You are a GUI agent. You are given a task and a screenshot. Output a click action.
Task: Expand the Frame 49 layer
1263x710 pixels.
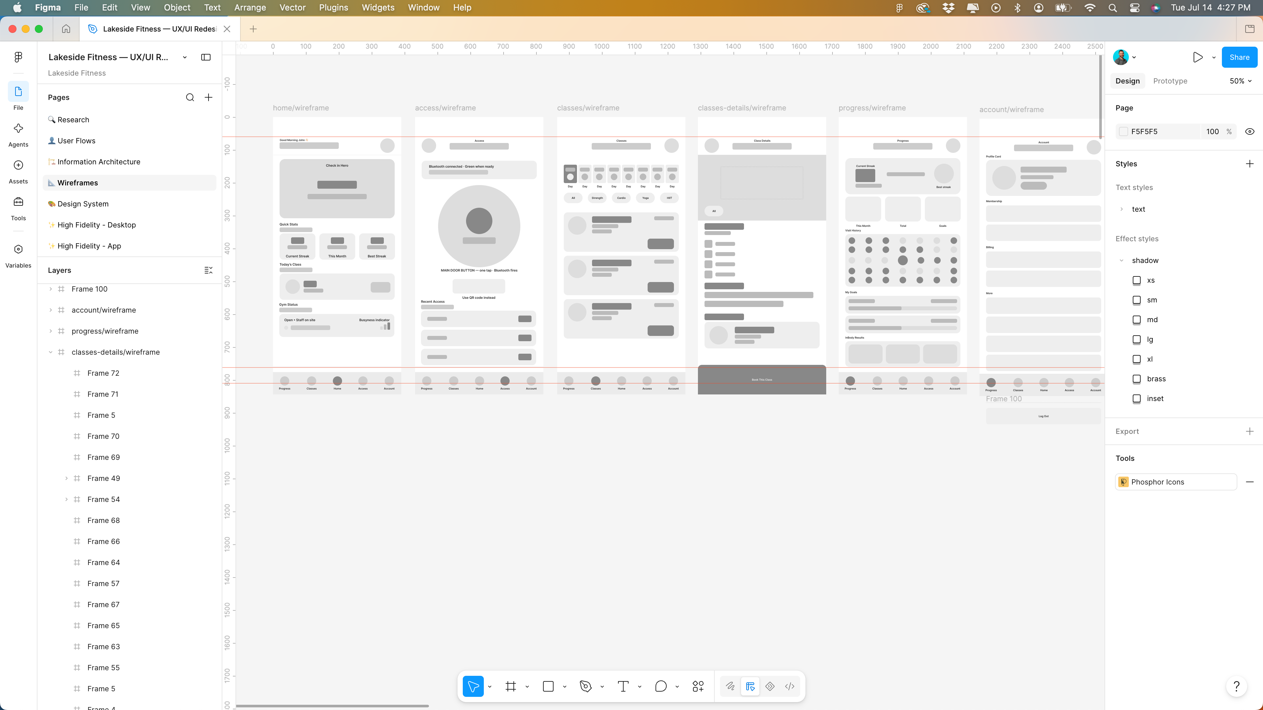point(66,478)
